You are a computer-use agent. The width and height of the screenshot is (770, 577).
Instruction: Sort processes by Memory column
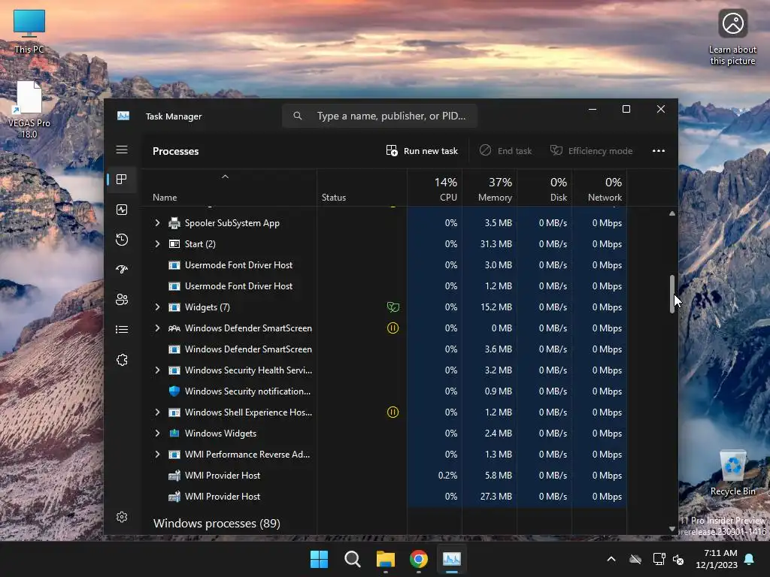(490, 189)
